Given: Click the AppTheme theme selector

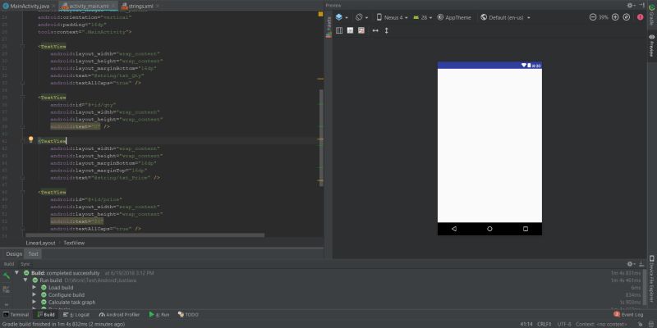Looking at the screenshot, I should (454, 17).
